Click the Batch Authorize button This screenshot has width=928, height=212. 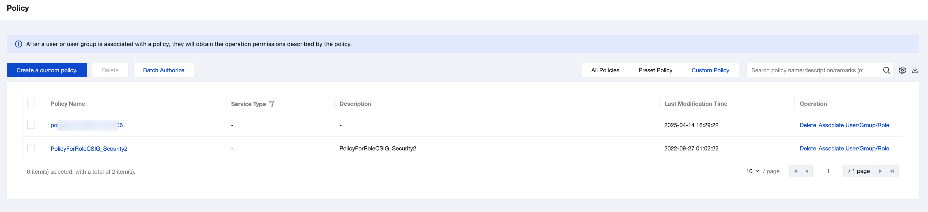[164, 70]
